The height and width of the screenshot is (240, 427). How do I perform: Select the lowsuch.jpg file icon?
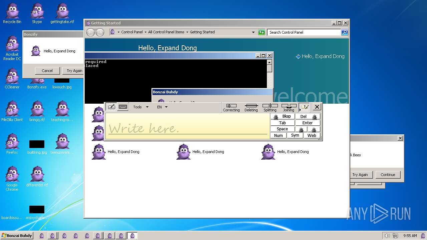[x=62, y=83]
